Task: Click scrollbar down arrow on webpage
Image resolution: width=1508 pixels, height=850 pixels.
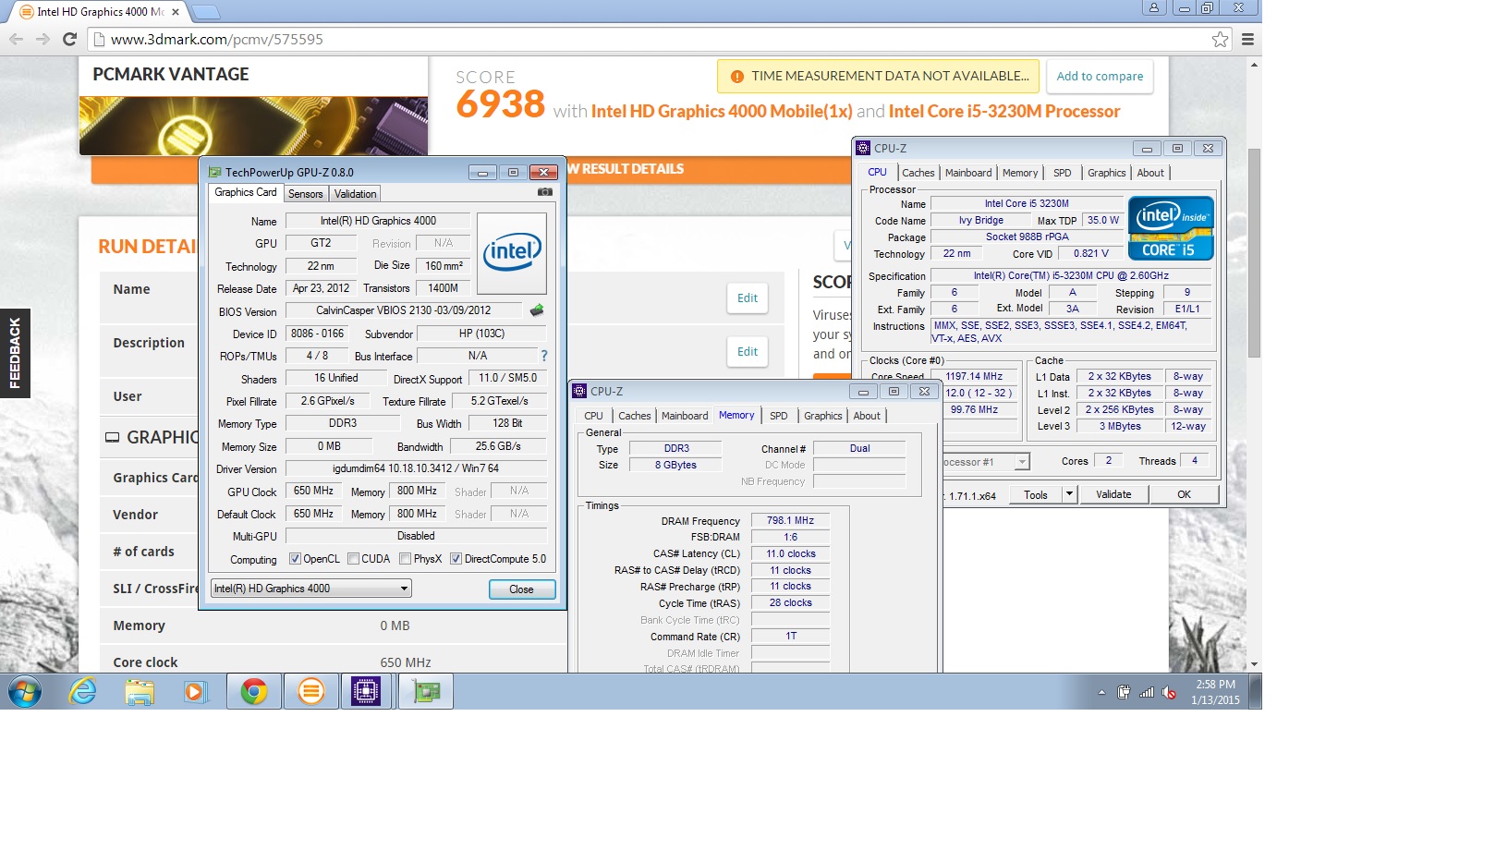Action: point(1254,664)
